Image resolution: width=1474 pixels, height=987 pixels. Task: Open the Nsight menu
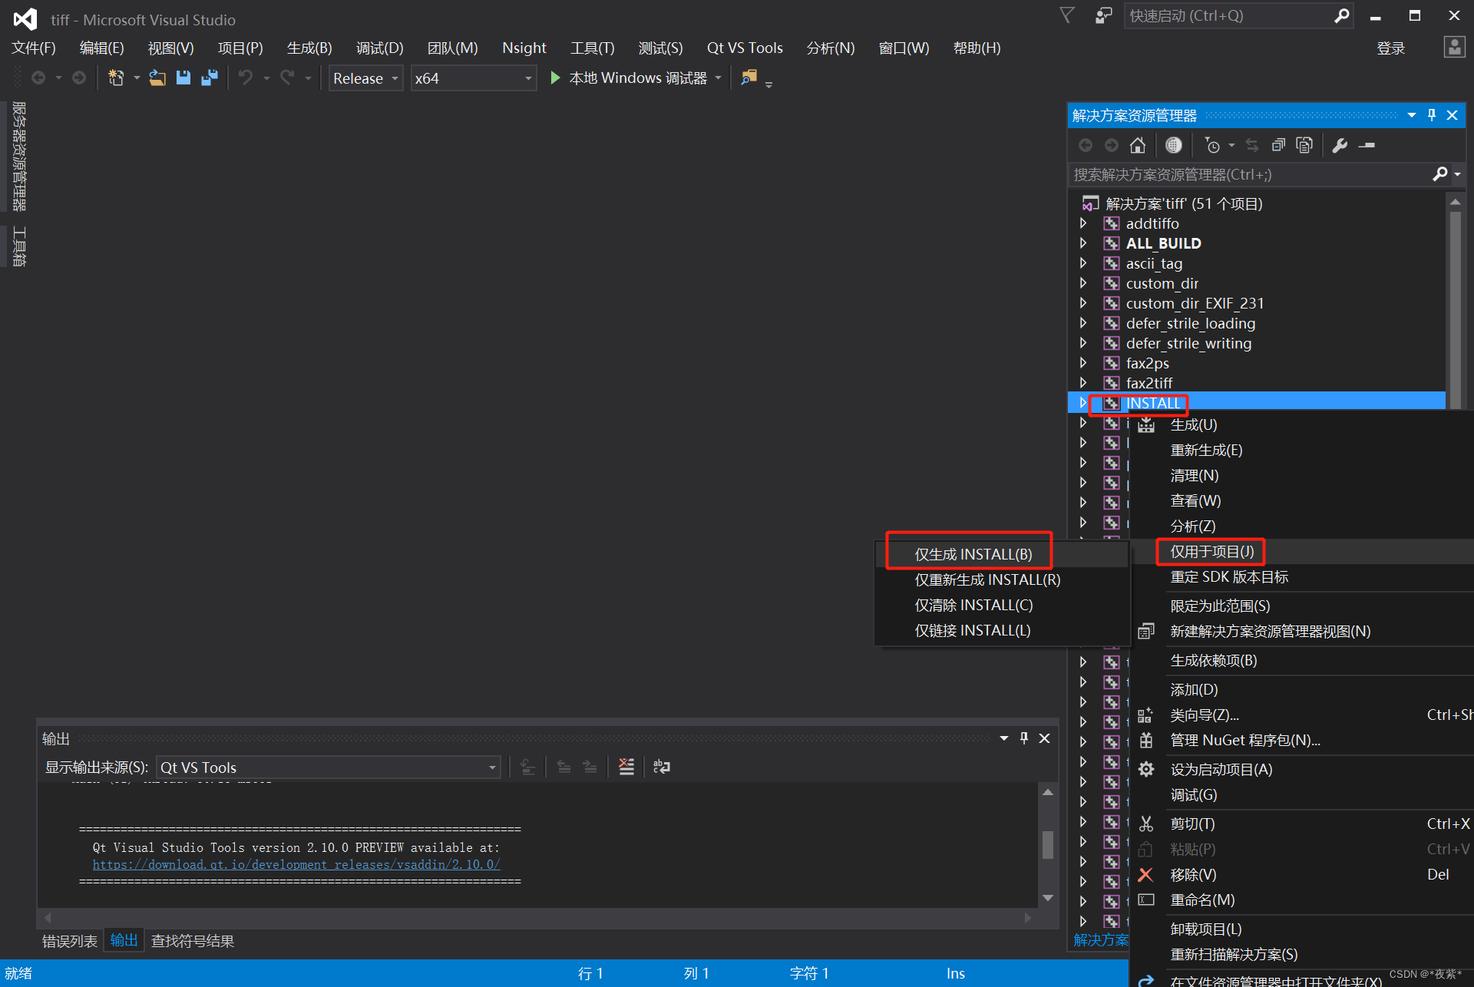[x=524, y=48]
